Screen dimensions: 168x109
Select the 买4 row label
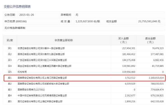(x=10, y=66)
